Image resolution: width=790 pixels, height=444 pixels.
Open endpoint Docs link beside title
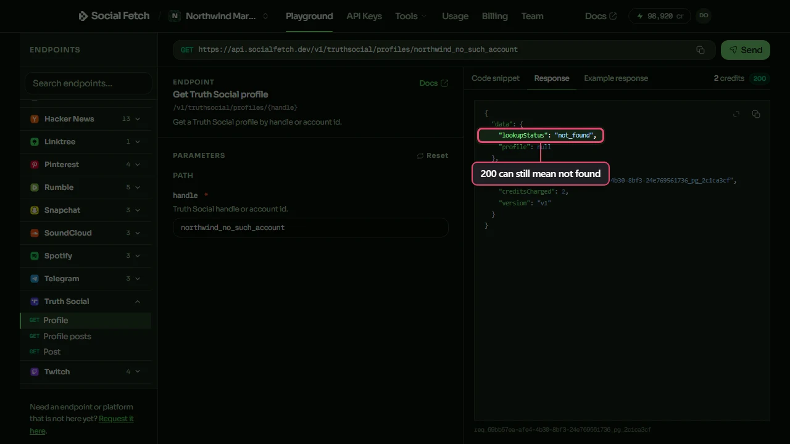(434, 83)
